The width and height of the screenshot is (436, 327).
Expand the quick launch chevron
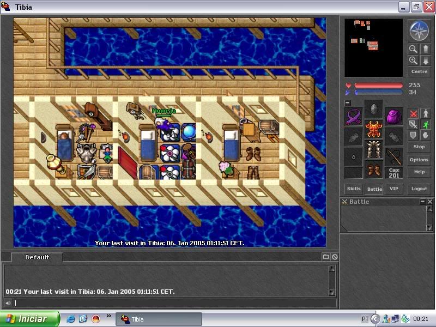coord(108,316)
